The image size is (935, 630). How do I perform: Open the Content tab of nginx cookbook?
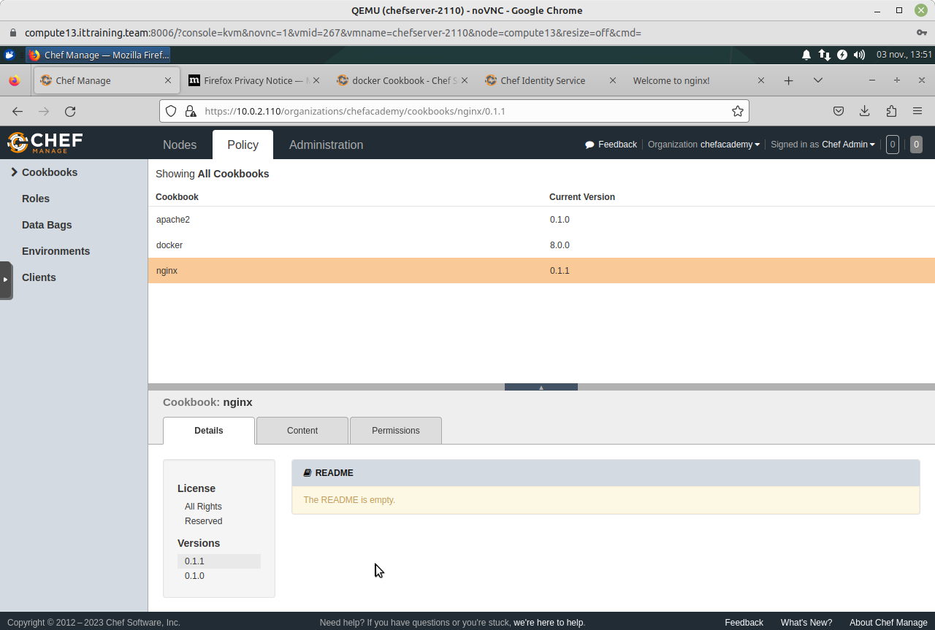[302, 431]
